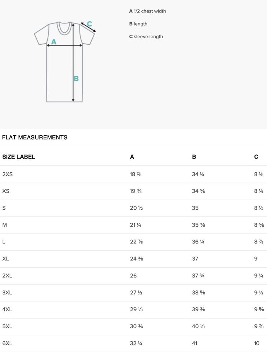The width and height of the screenshot is (267, 352).
Task: Select the 3XL size row label
Action: (7, 292)
